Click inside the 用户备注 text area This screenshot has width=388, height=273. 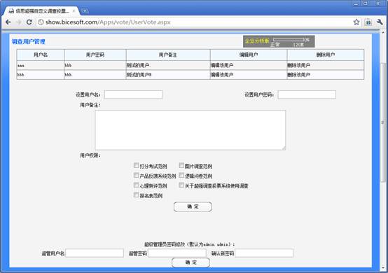[x=190, y=130]
